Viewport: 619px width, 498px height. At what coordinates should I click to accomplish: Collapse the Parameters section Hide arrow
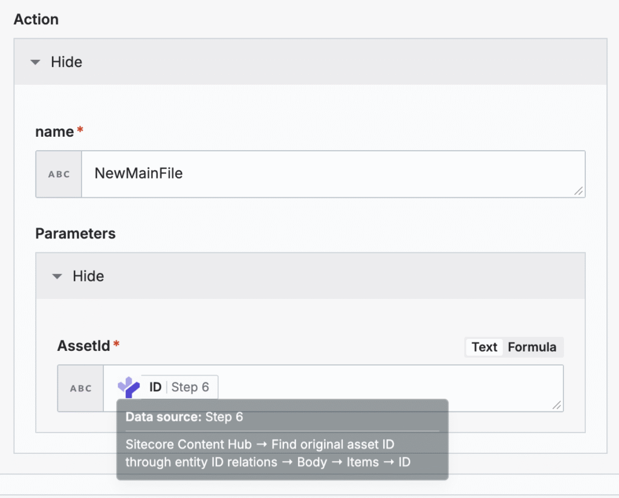57,277
